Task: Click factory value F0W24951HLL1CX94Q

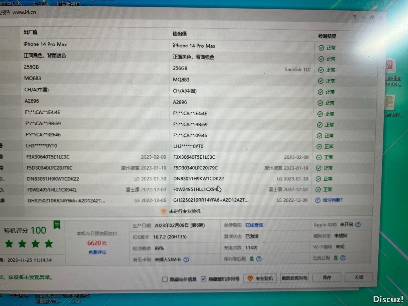Action: (x=52, y=190)
